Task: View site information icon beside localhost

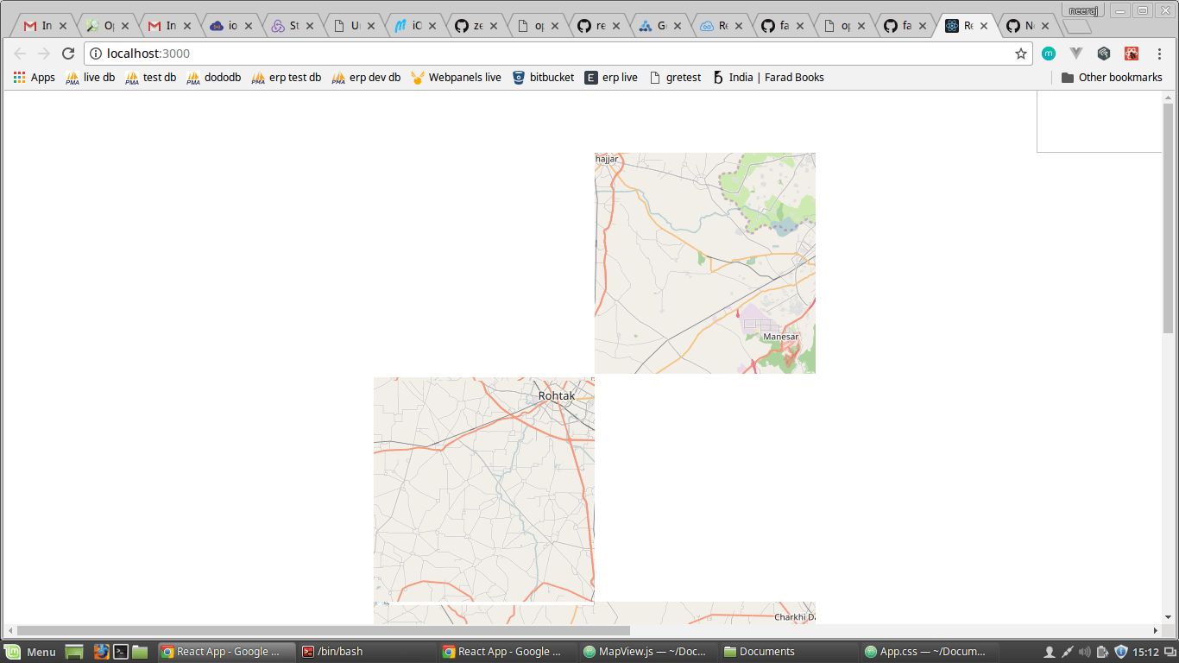Action: tap(96, 54)
